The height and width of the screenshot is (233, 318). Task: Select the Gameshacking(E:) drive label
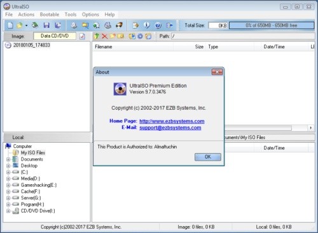coord(39,185)
